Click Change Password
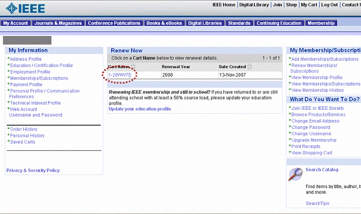This screenshot has height=214, width=361. point(311,127)
